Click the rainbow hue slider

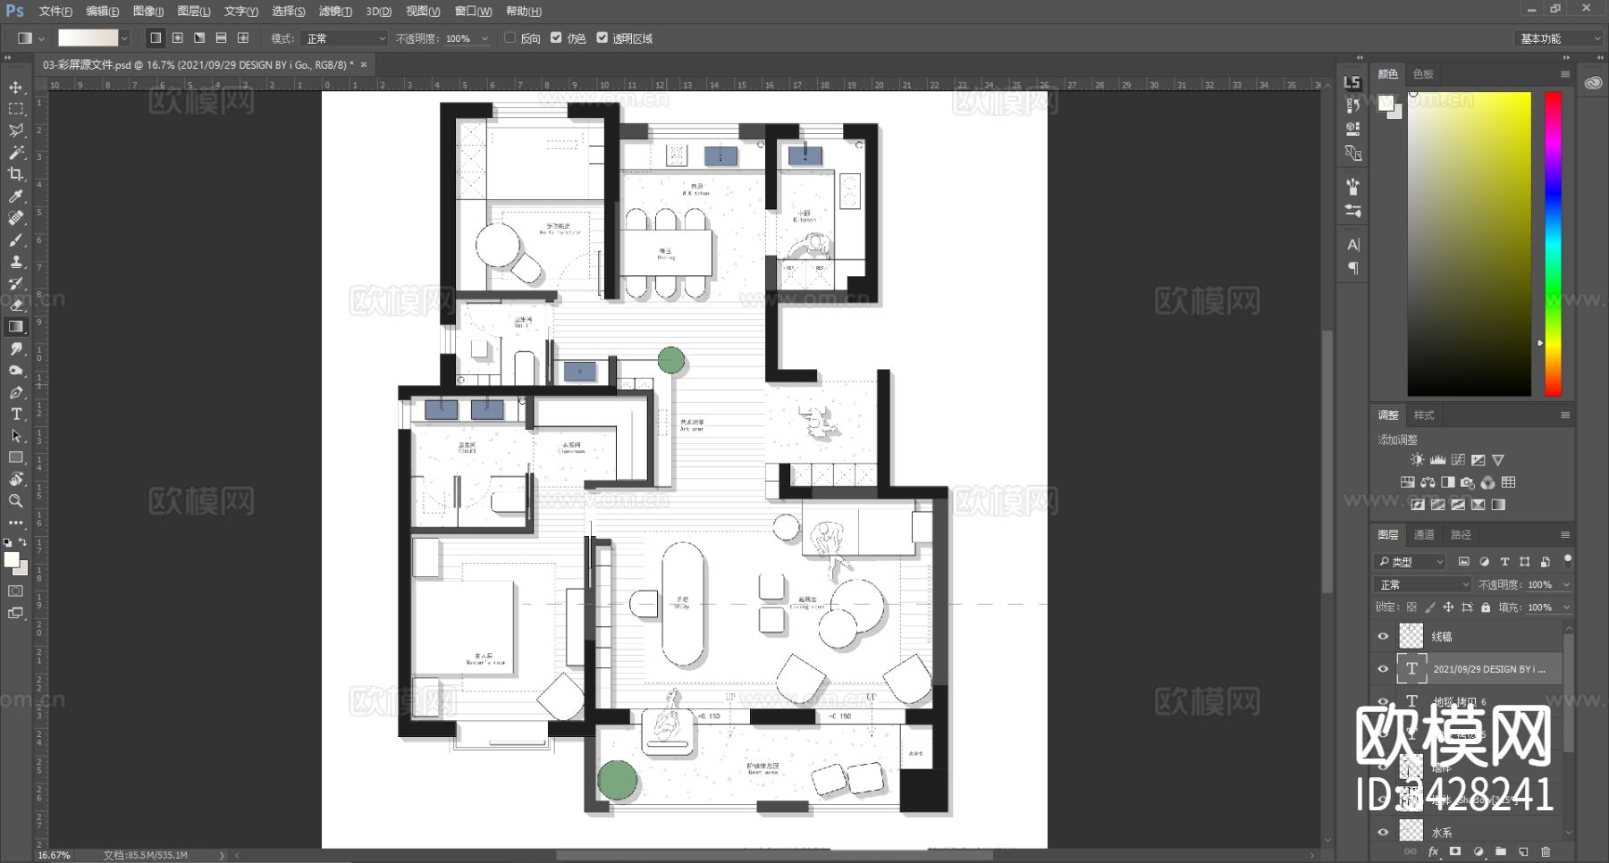[1554, 244]
